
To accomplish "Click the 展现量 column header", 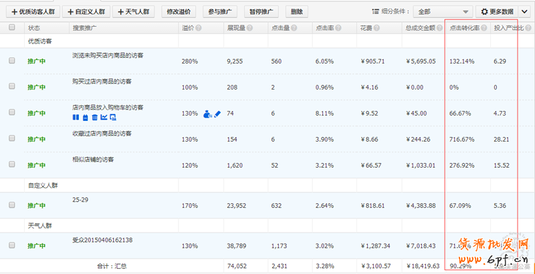I will click(x=237, y=28).
